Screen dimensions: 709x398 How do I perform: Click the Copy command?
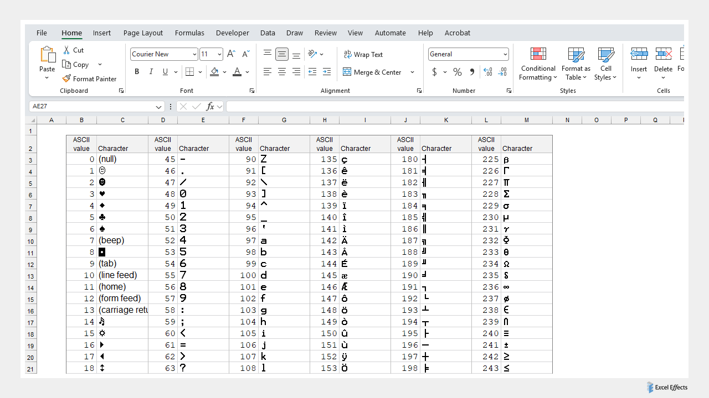(76, 64)
